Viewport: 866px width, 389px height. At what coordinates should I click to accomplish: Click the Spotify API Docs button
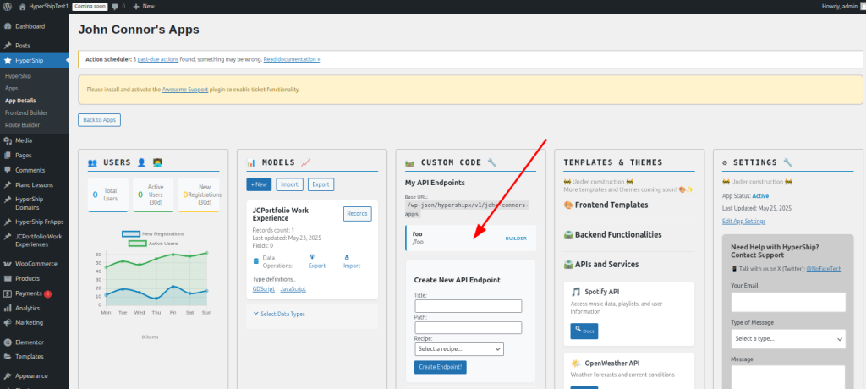pyautogui.click(x=584, y=331)
